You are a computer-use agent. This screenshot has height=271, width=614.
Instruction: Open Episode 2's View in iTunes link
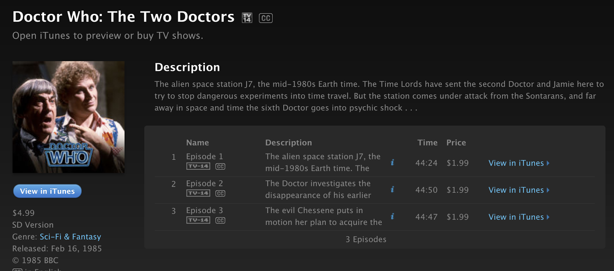[518, 190]
